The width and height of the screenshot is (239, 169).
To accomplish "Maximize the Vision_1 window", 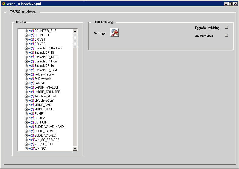I will click(x=230, y=4).
